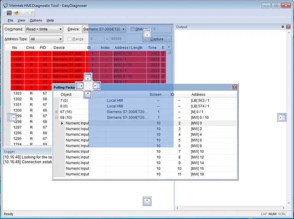Click the Ready status bar text
294x219 pixels.
pos(9,214)
